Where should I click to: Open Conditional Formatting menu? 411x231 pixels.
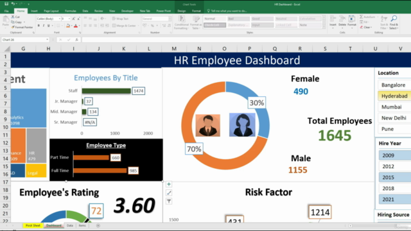click(181, 22)
